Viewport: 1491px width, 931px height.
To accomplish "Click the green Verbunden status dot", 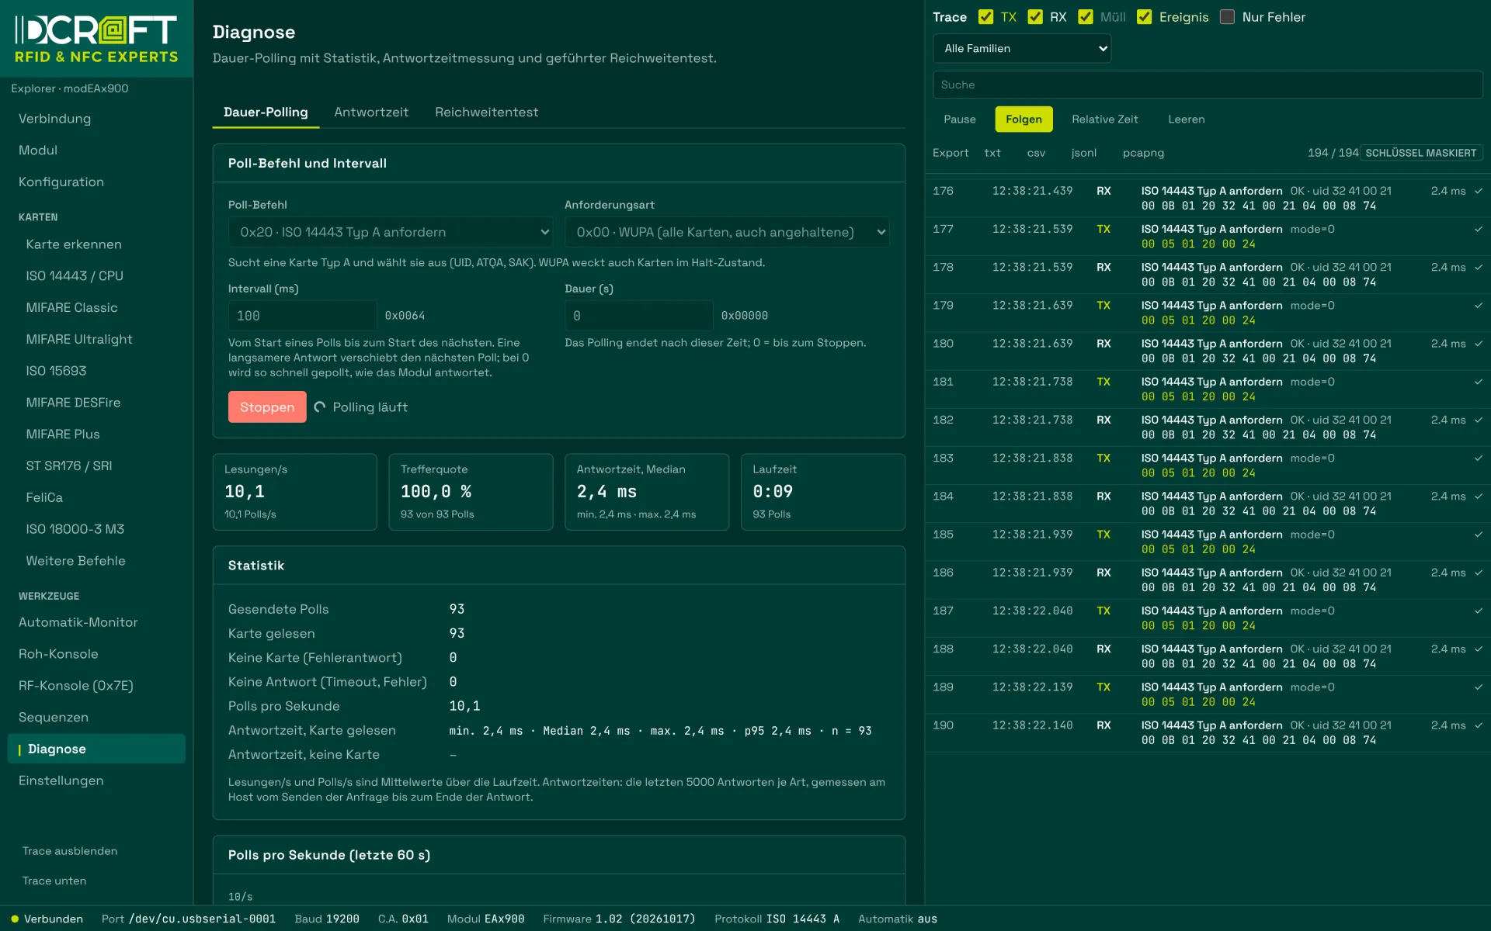I will point(15,919).
